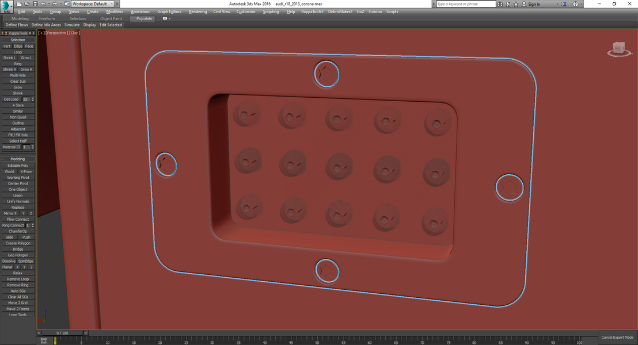The width and height of the screenshot is (638, 345).
Task: Click the RappaTools collapse icon beside title
Action: click(x=6, y=33)
